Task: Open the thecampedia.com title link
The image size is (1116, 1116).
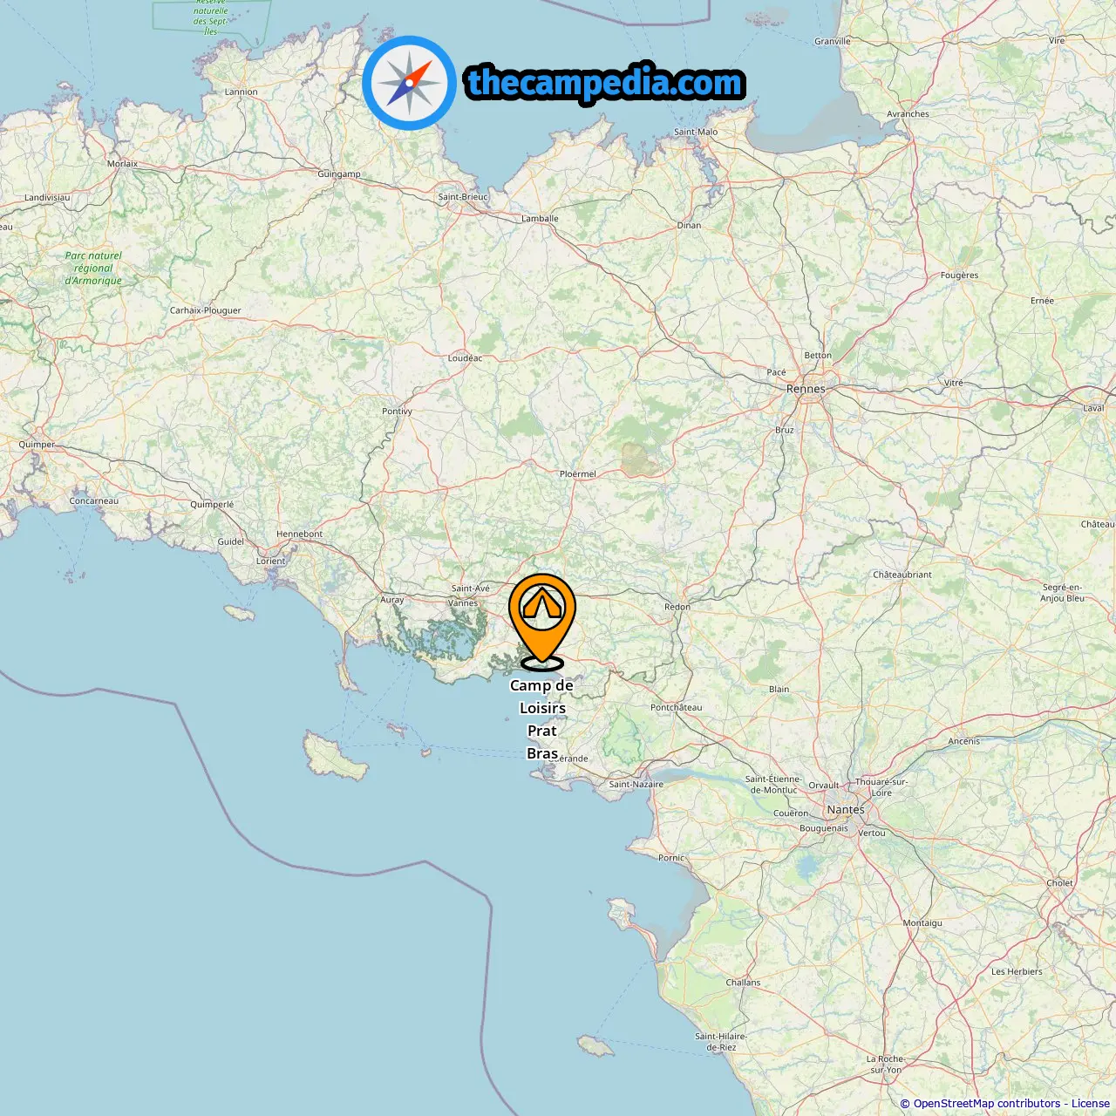Action: [605, 83]
